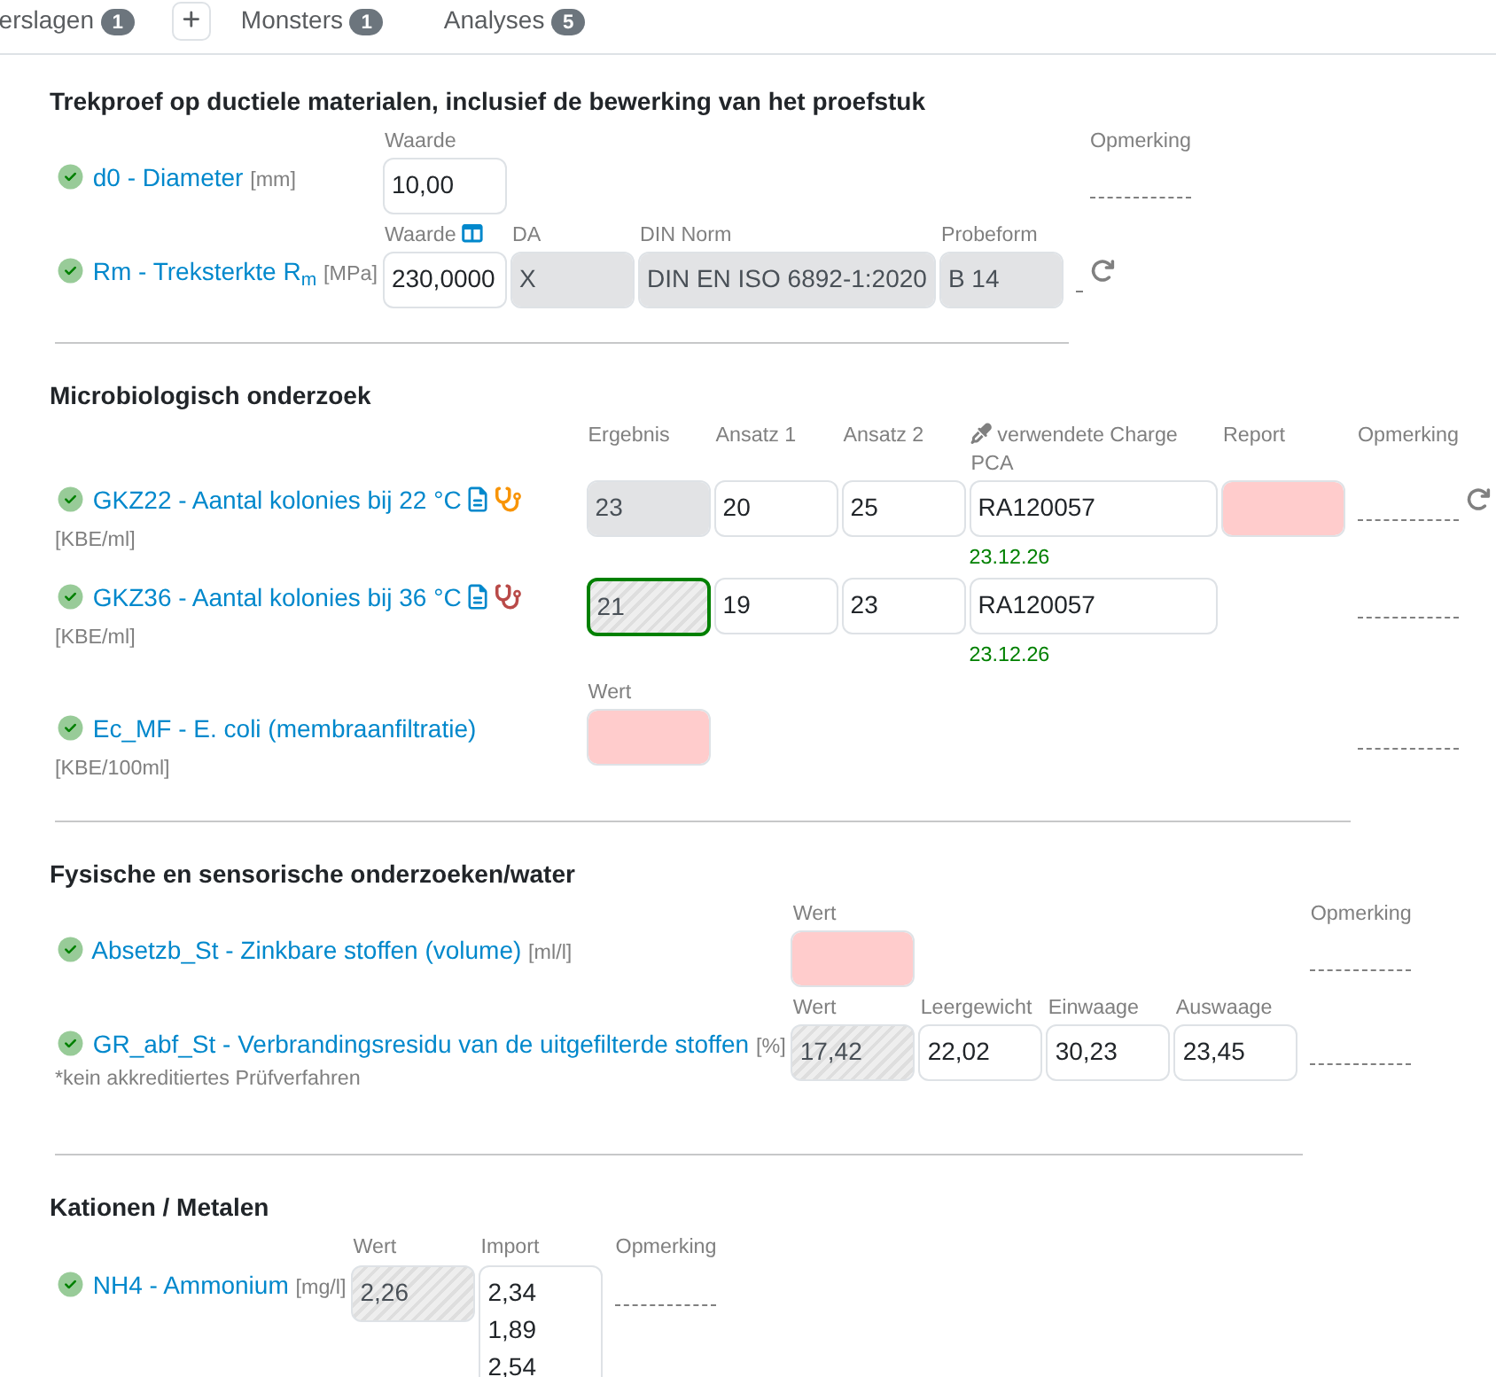Click Auswaage field with 23,45
1496x1377 pixels.
[x=1235, y=1053]
